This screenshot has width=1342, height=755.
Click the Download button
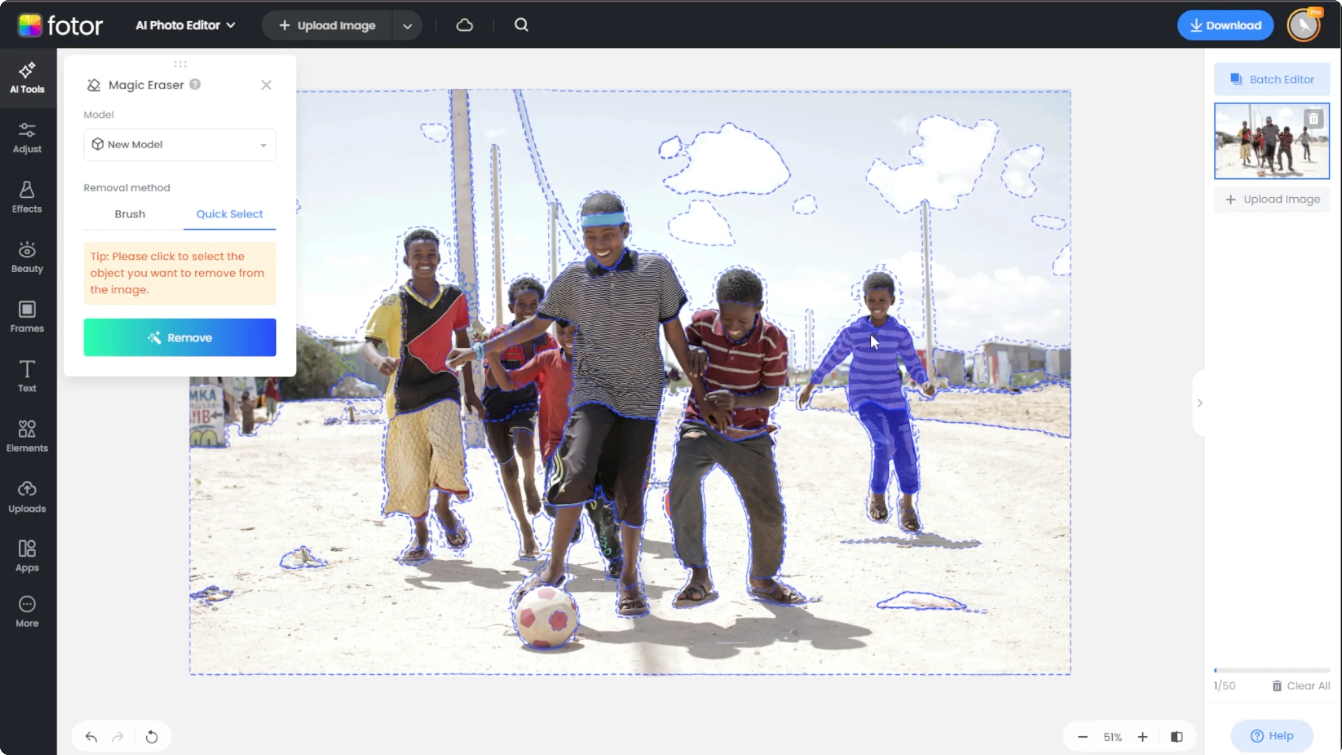point(1225,25)
